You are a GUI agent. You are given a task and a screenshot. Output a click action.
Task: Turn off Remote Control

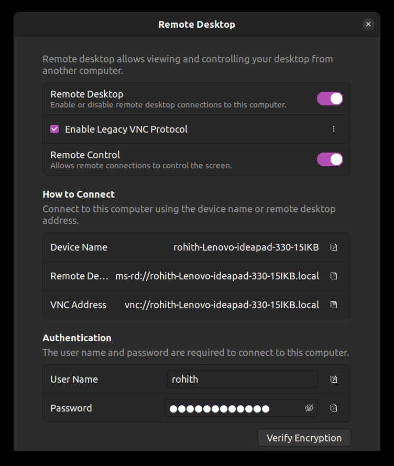click(x=330, y=159)
